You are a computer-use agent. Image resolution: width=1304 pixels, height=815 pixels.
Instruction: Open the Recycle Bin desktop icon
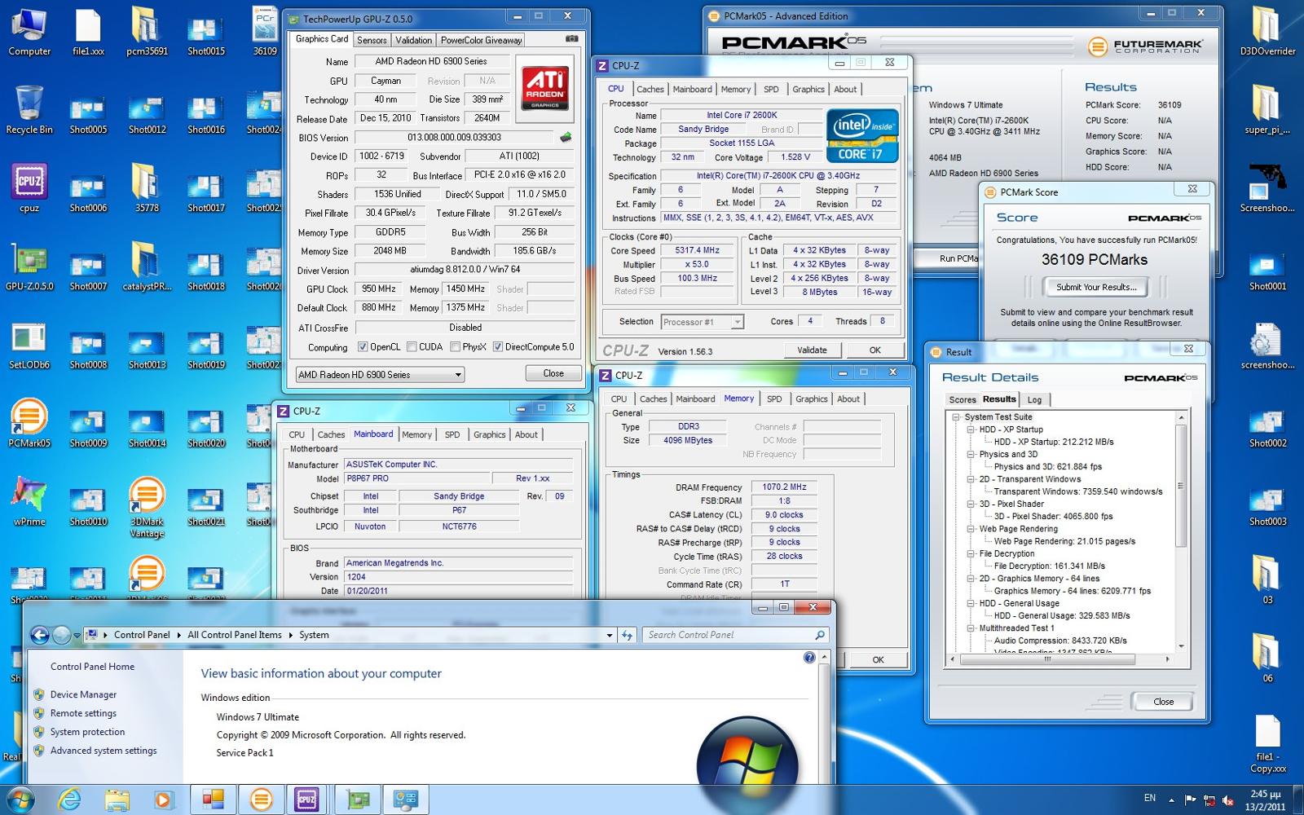[x=29, y=109]
